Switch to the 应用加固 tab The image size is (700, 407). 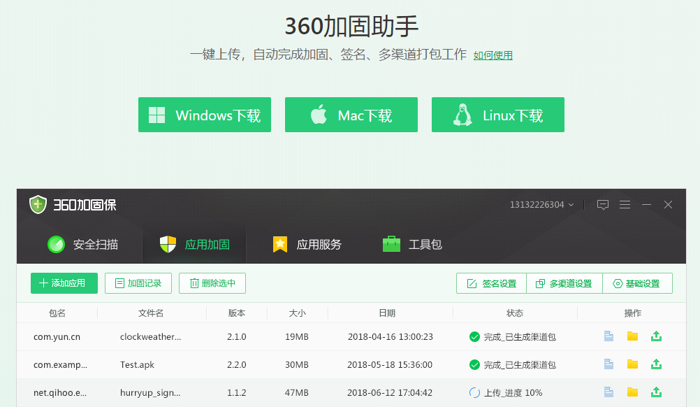tap(194, 244)
